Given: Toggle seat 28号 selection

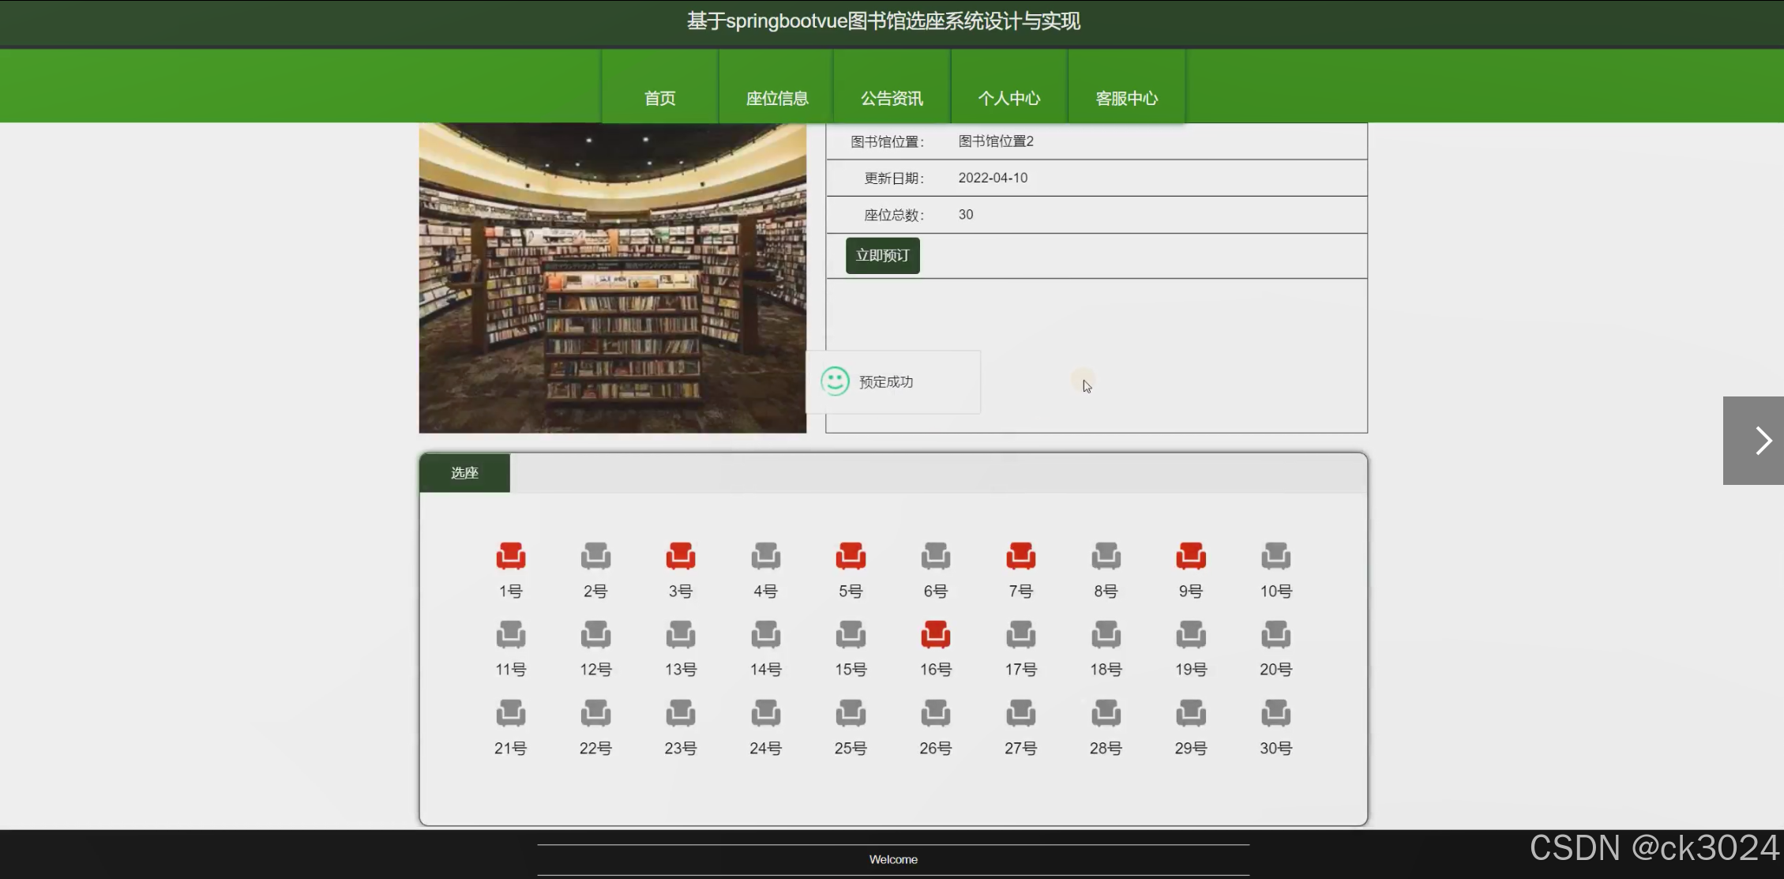Looking at the screenshot, I should 1106,713.
